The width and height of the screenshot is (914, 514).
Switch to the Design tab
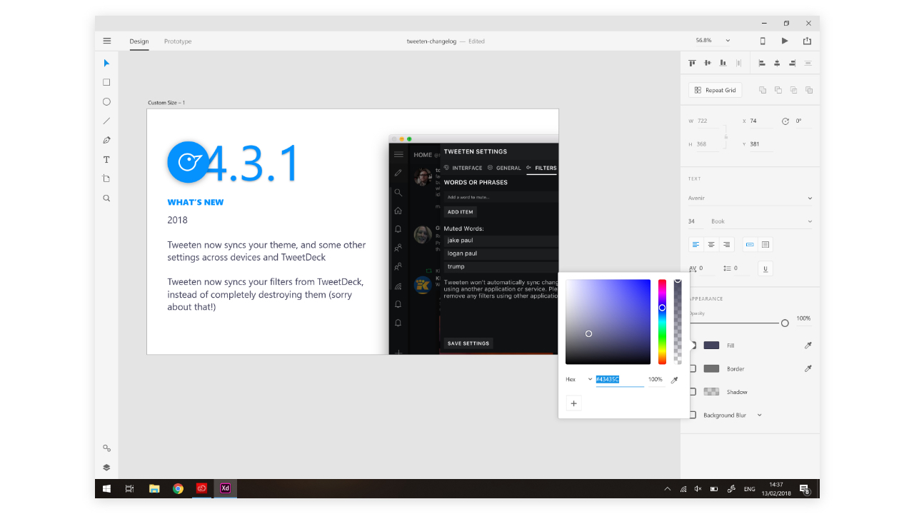pyautogui.click(x=139, y=41)
